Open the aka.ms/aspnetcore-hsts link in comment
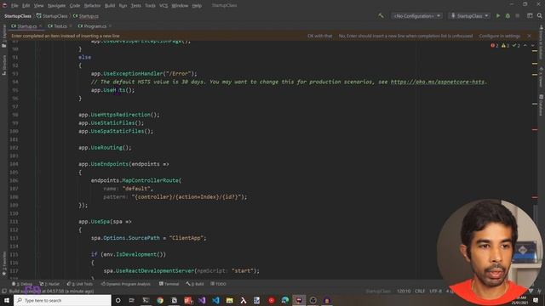545x306 pixels. pyautogui.click(x=438, y=82)
